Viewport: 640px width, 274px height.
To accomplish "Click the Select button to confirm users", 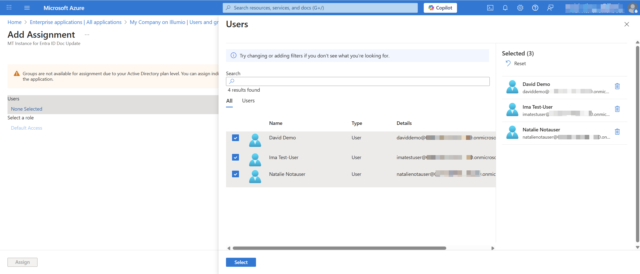I will [240, 262].
